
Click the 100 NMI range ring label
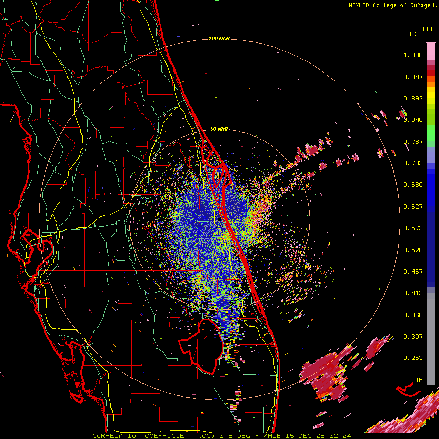[x=219, y=39]
